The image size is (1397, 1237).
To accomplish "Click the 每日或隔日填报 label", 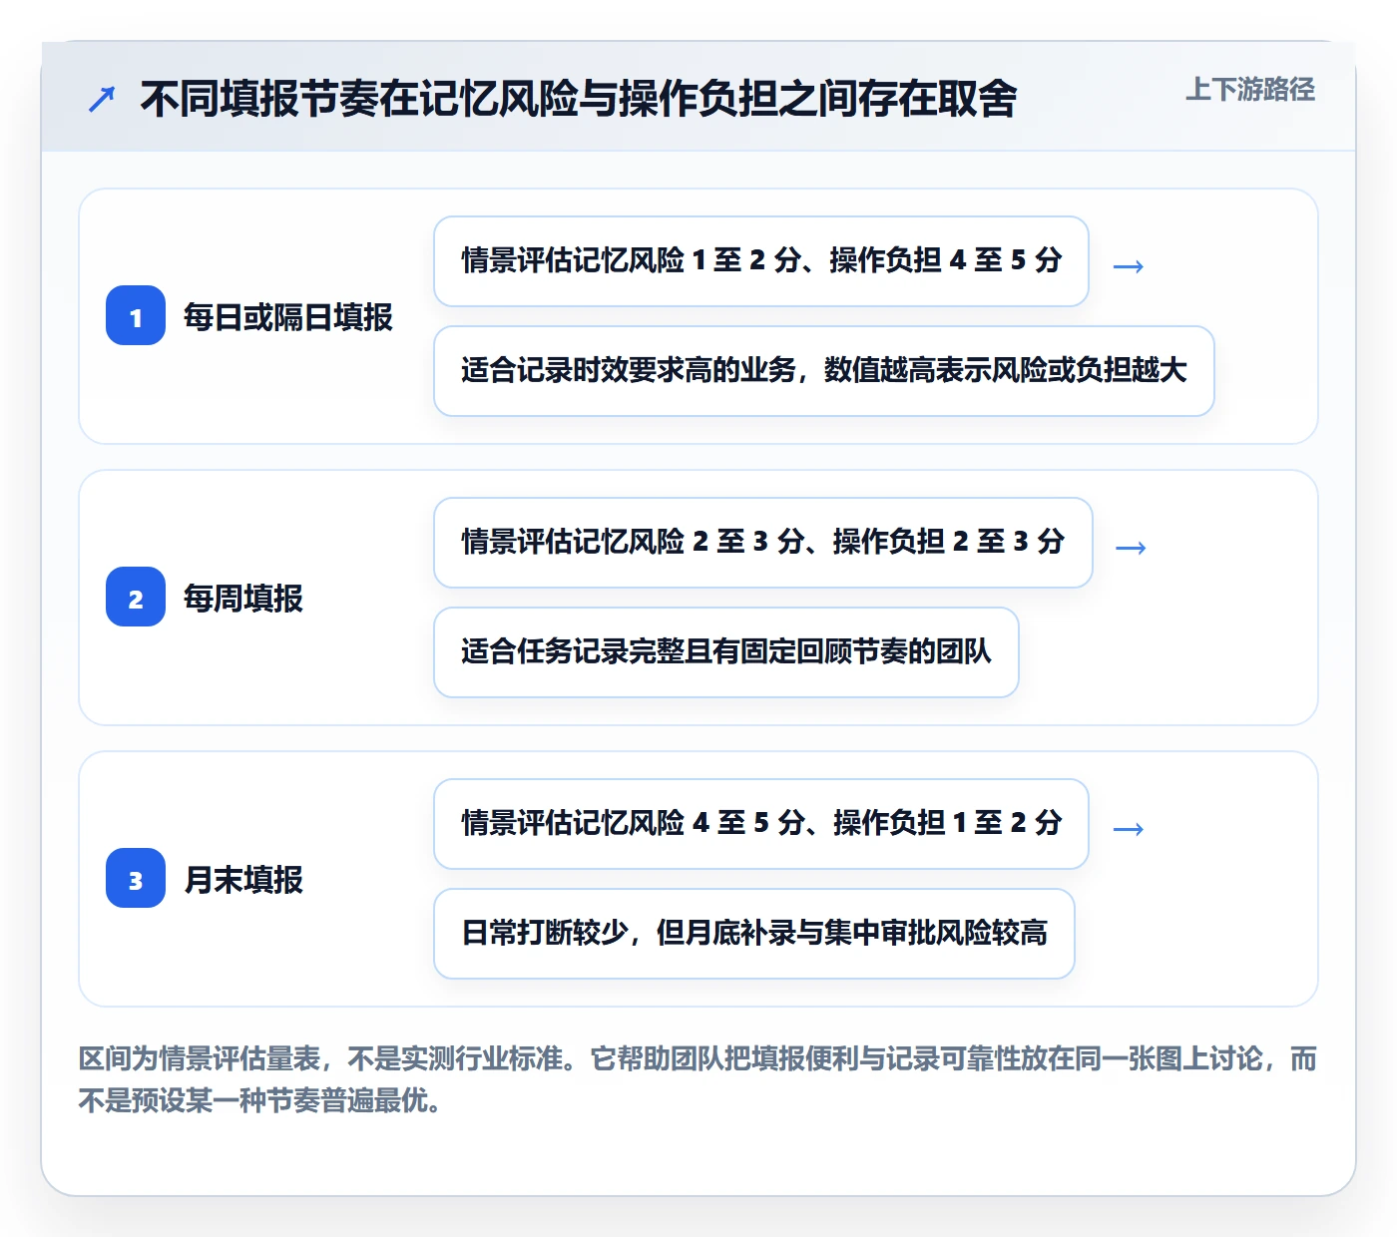I will (288, 317).
